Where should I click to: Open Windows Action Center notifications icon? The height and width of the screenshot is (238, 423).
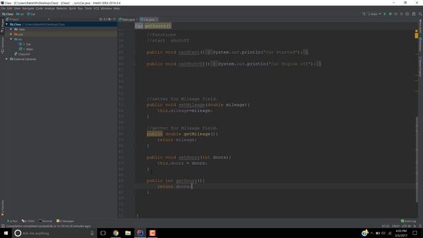[x=415, y=233]
